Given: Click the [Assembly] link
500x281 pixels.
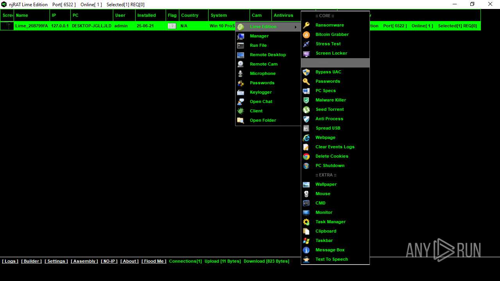Looking at the screenshot, I should pyautogui.click(x=84, y=261).
